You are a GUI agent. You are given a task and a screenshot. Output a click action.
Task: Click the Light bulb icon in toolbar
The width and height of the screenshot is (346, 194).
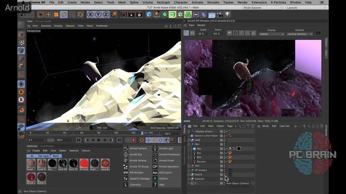[x=227, y=15]
